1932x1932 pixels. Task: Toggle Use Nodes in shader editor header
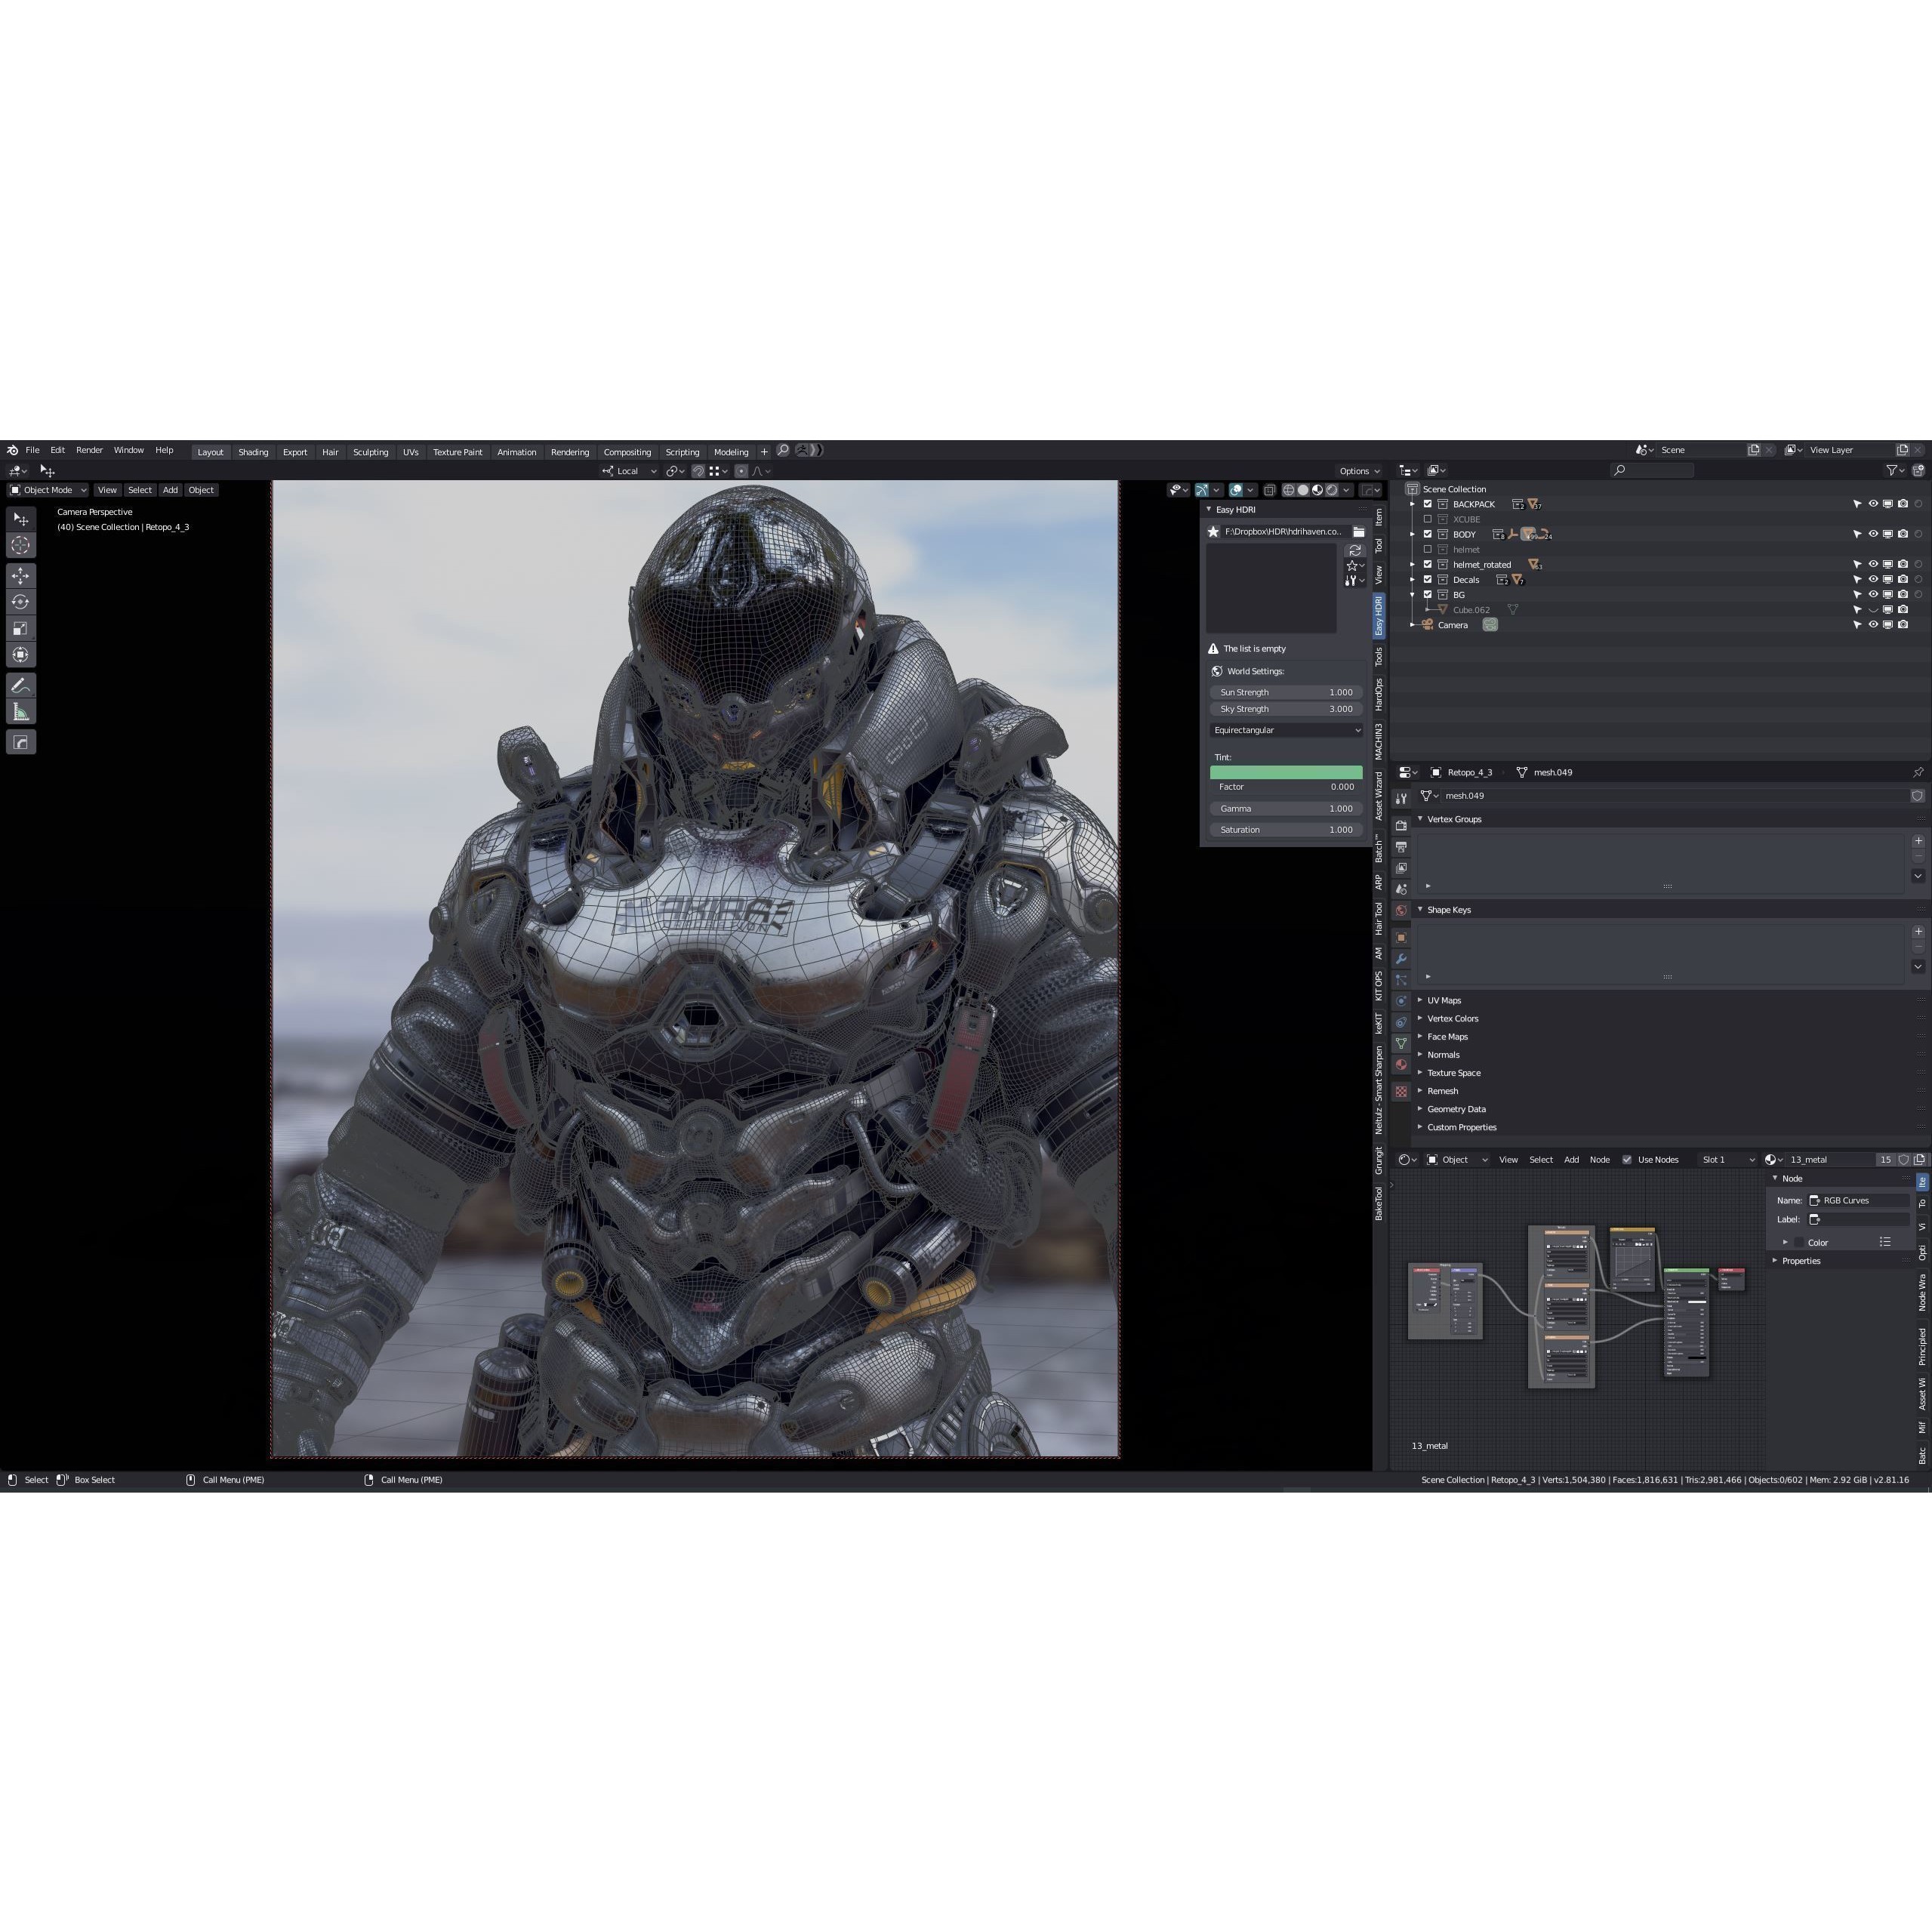(1627, 1159)
